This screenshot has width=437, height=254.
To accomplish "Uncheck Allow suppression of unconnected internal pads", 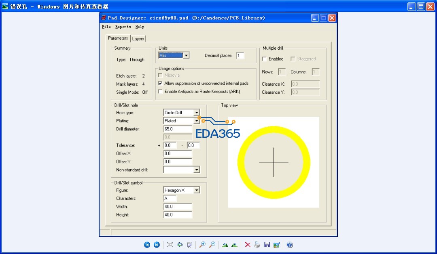I will coord(160,84).
